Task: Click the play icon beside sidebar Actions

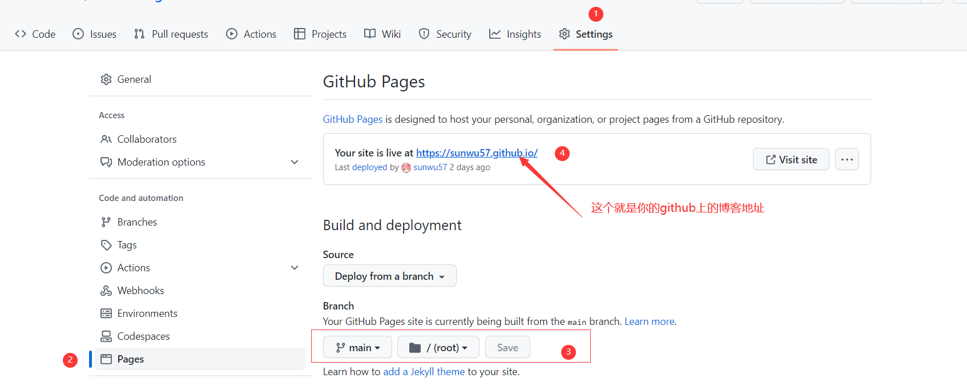Action: 106,268
